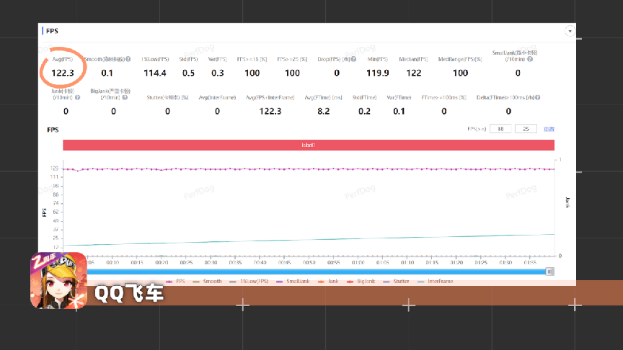Click the right handle of the timeline range slider

click(549, 272)
